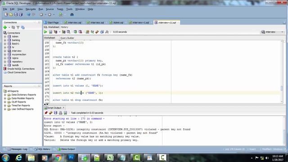Switch to the Admin.sql tab
The image size is (288, 162).
(x=117, y=22)
